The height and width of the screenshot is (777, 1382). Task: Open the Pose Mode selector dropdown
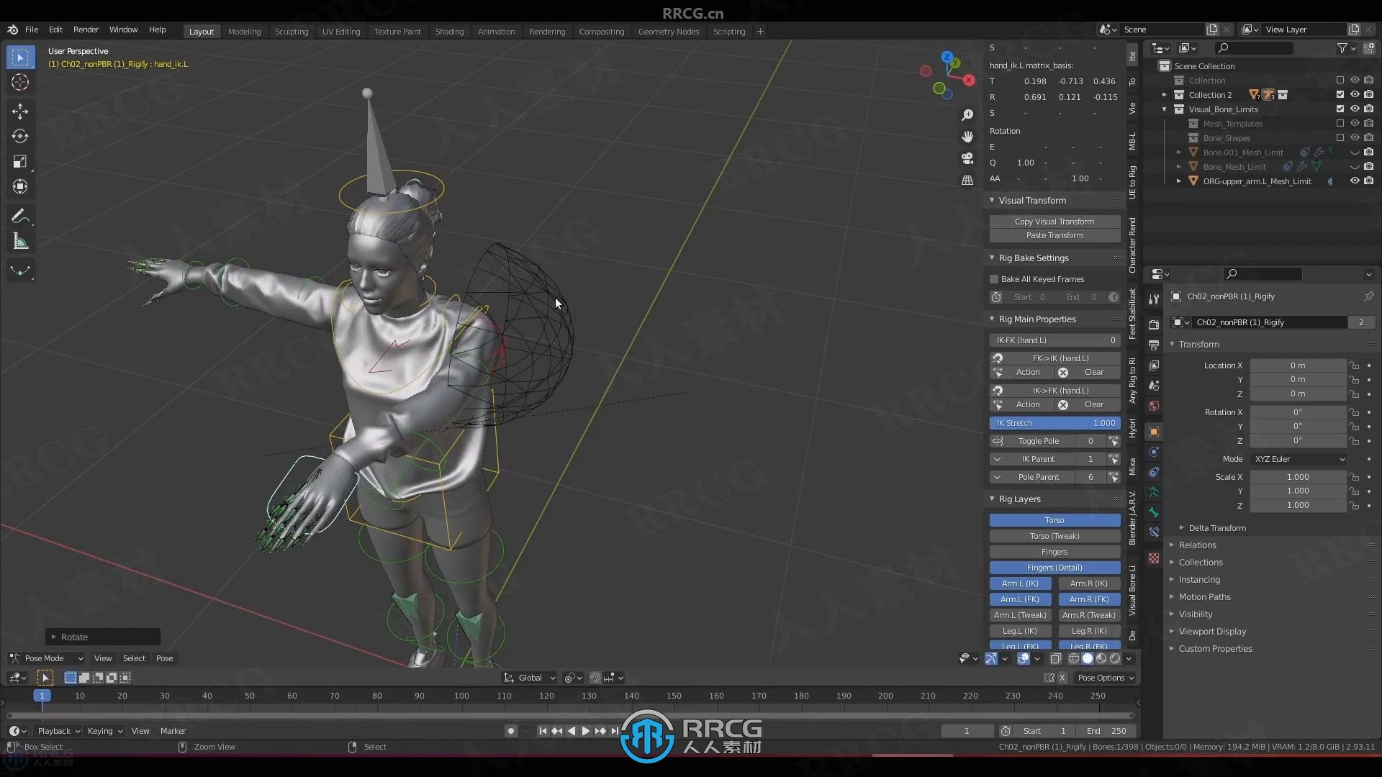[x=46, y=658]
